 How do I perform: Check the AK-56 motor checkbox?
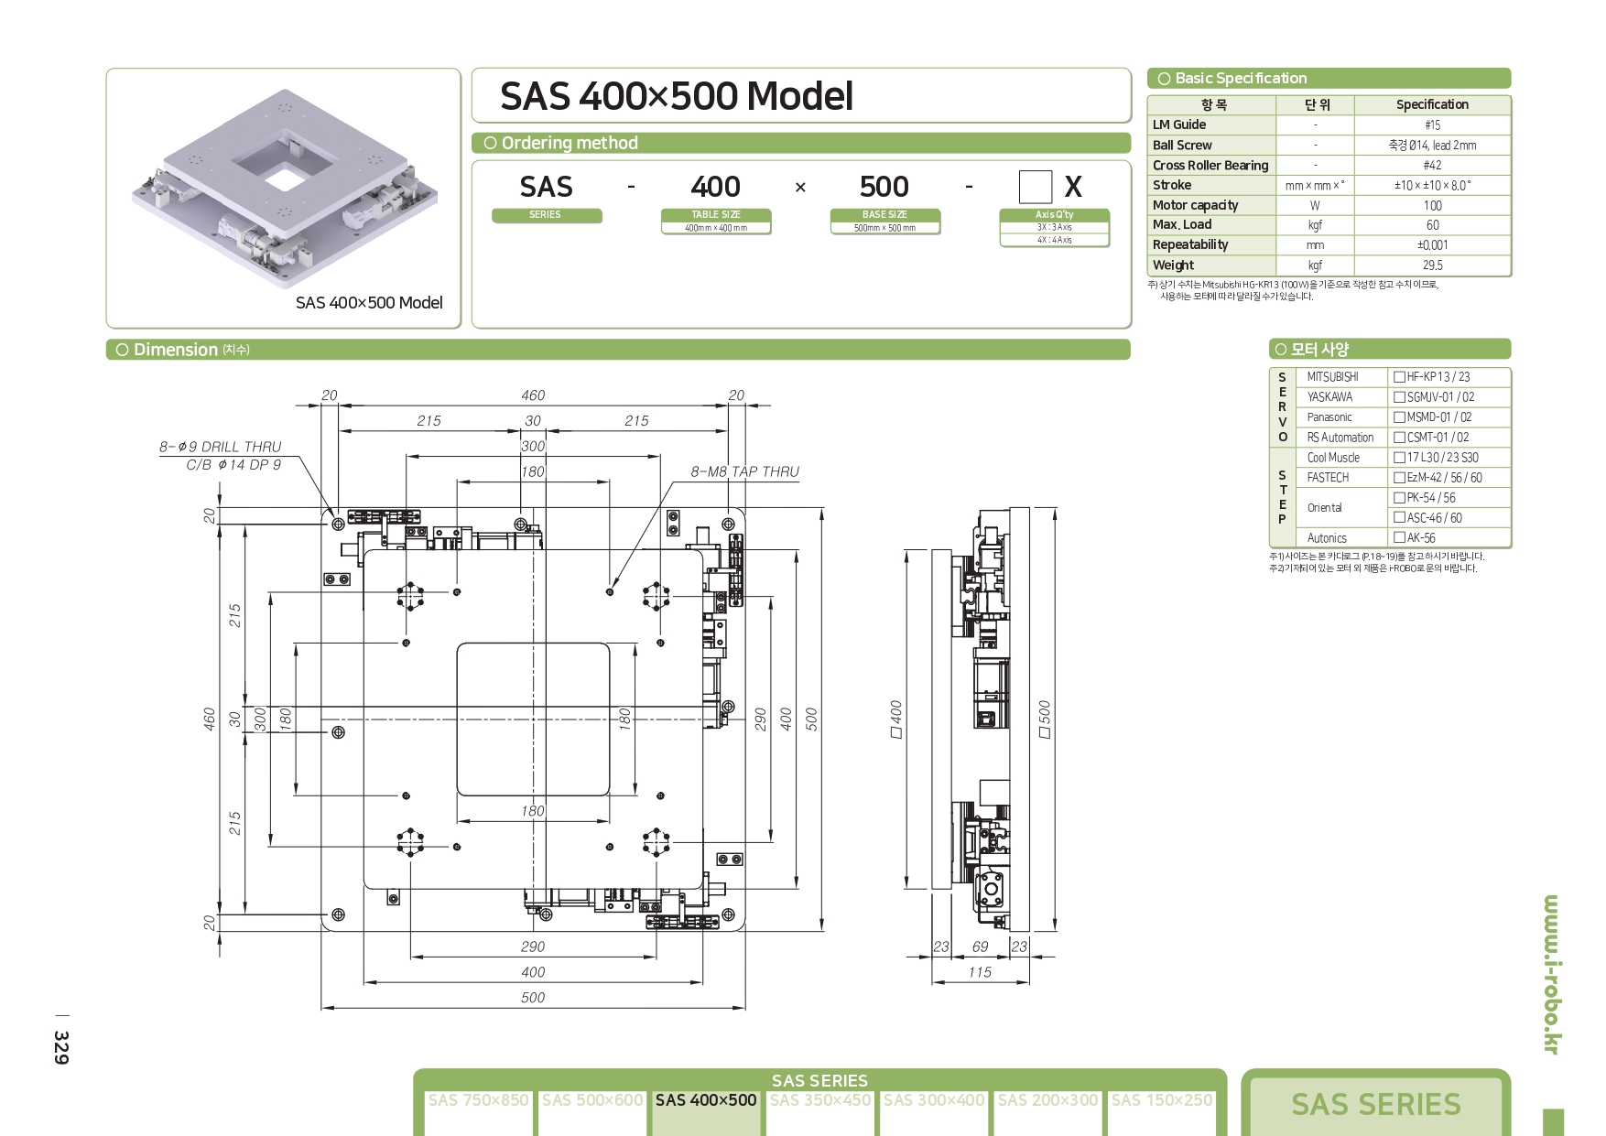(1399, 538)
